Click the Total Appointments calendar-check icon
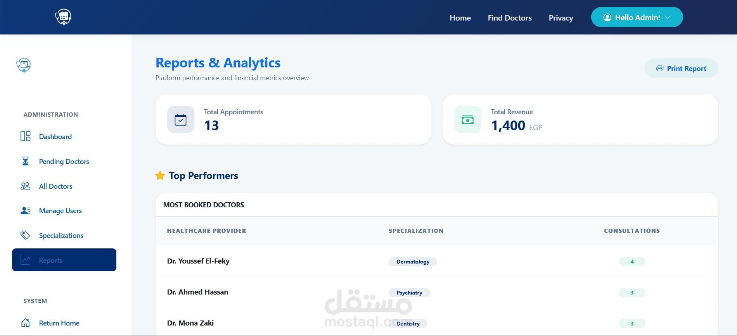Viewport: 737px width, 336px height. [181, 119]
